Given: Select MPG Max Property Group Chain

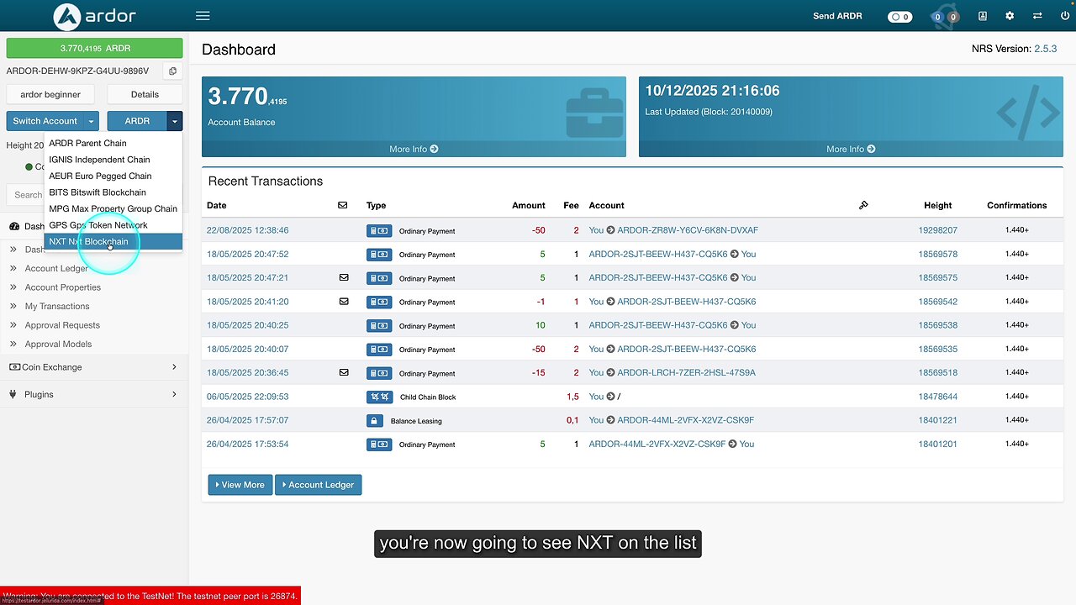Looking at the screenshot, I should coord(113,208).
